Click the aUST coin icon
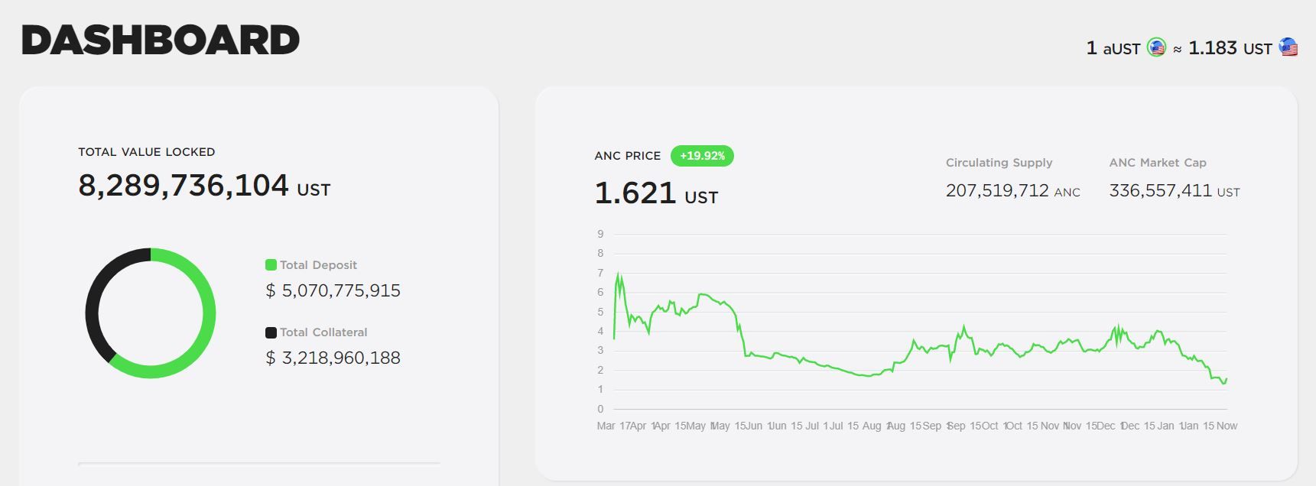 pos(1156,48)
